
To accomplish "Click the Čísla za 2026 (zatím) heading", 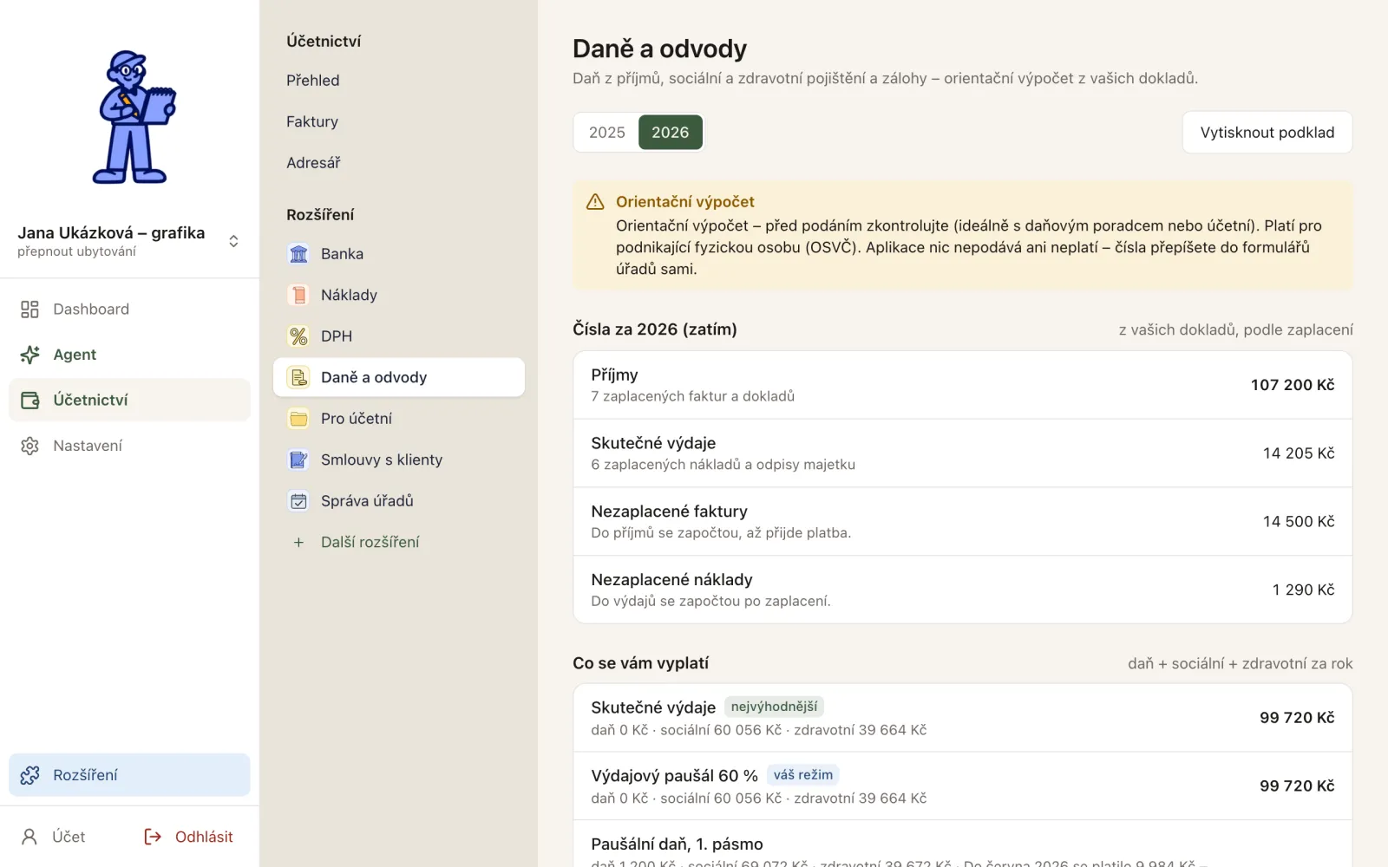I will pos(655,329).
